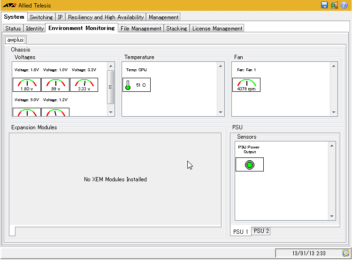352x260 pixels.
Task: Click Temperature scrollbar down arrow
Action: pos(221,112)
